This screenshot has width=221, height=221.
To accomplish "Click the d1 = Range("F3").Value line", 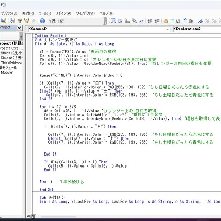I will pos(78,52).
